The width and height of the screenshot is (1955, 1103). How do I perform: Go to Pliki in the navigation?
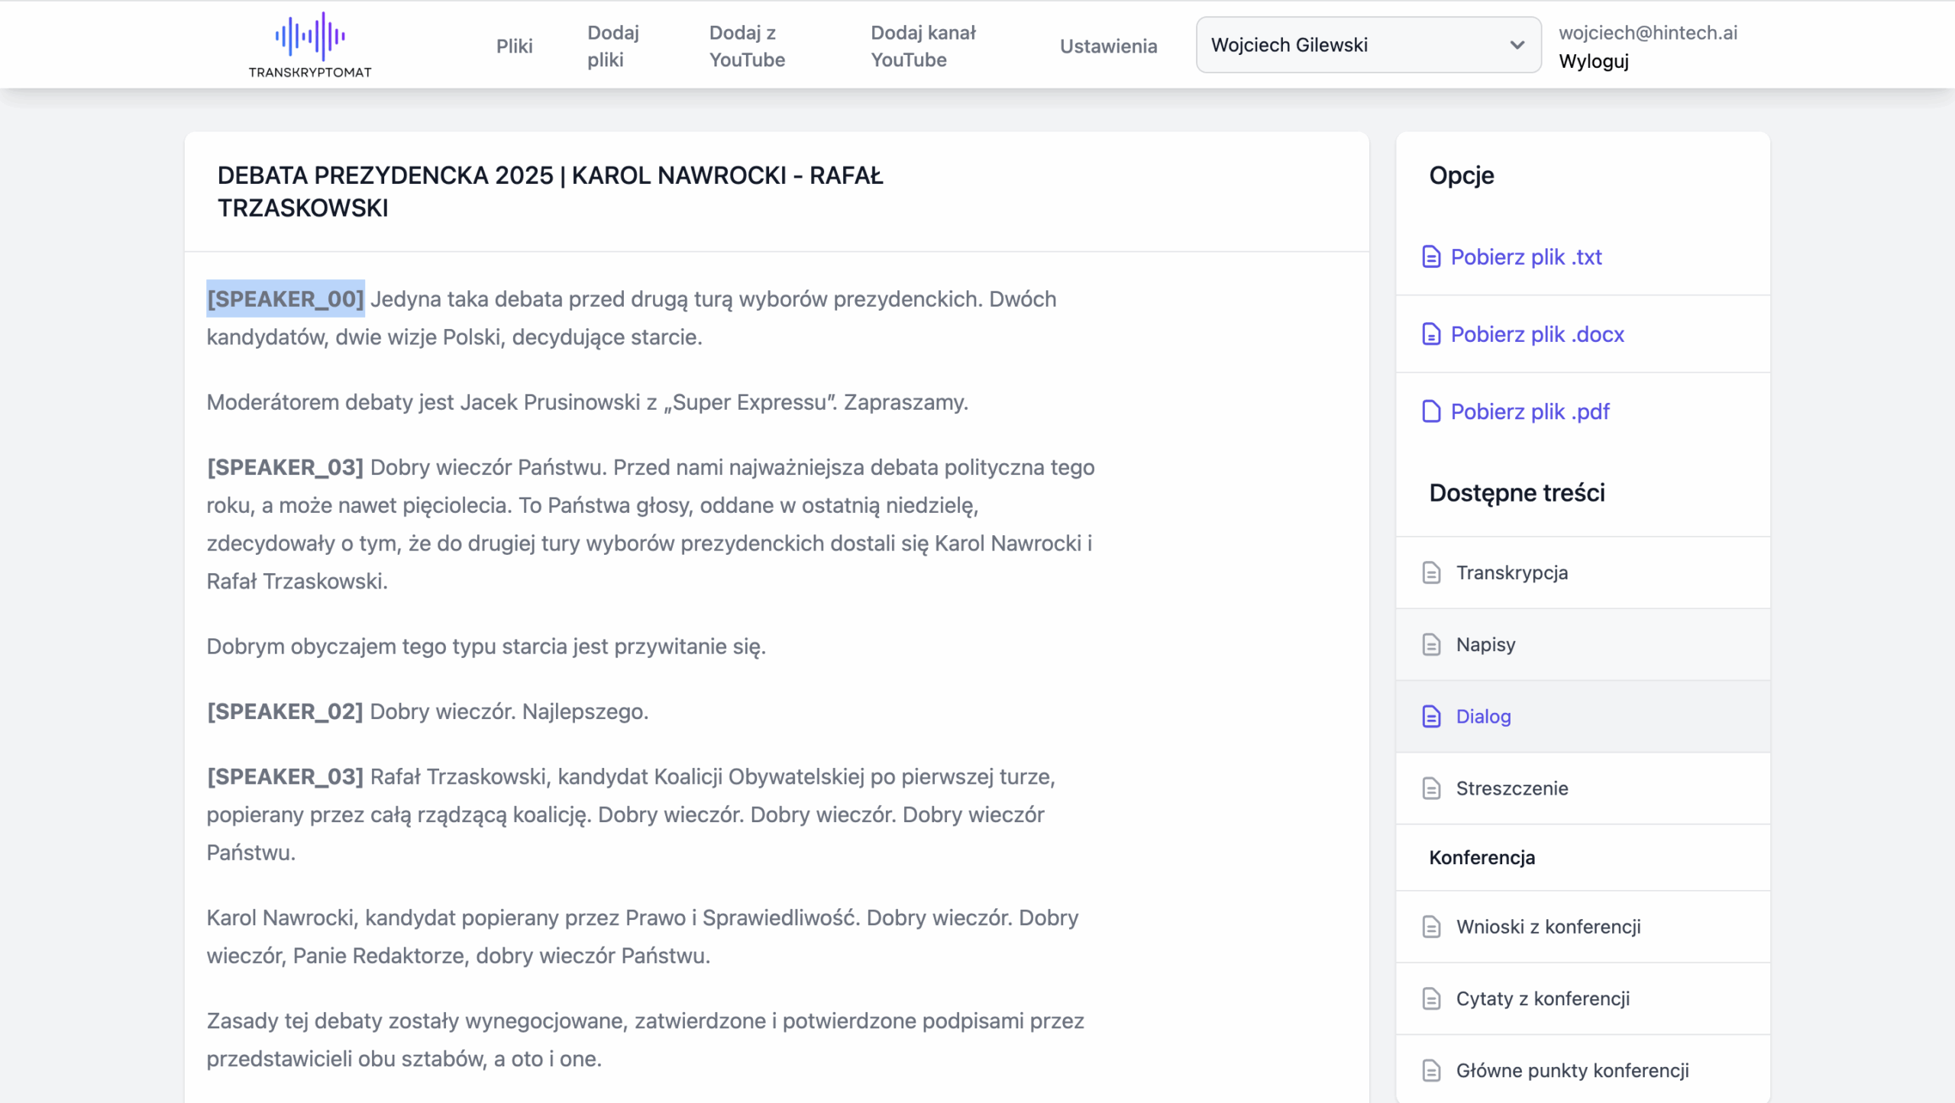514,46
